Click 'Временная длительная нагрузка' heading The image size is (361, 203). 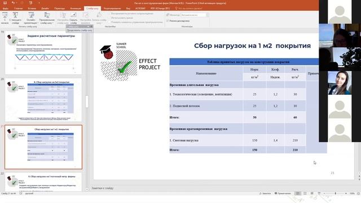pos(194,85)
